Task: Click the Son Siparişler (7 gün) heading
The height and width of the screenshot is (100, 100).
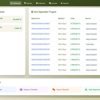Action: [x=45, y=12]
